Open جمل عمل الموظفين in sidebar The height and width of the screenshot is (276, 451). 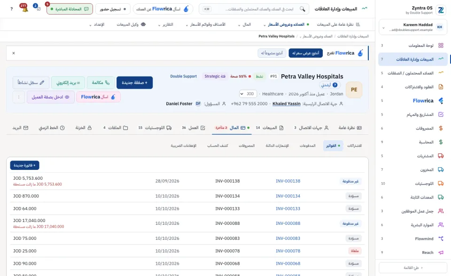click(413, 211)
